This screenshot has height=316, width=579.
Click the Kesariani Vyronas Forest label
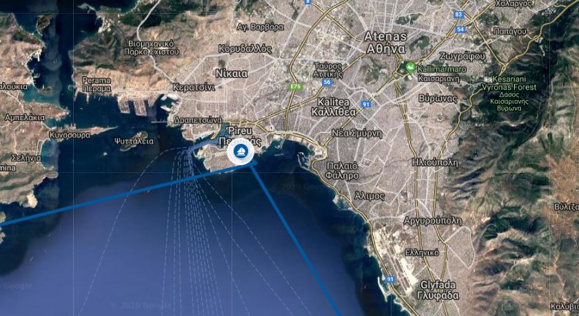pyautogui.click(x=509, y=94)
